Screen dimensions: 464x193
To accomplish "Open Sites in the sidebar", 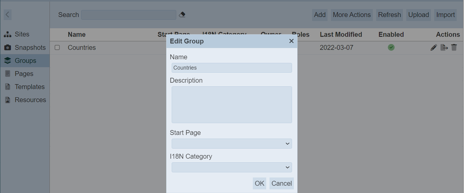I will click(22, 34).
